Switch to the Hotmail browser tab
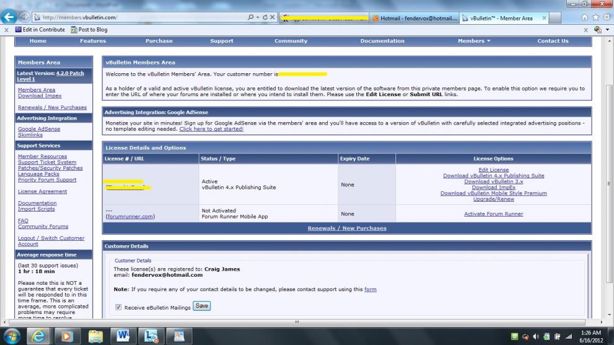This screenshot has height=345, width=614. point(414,18)
